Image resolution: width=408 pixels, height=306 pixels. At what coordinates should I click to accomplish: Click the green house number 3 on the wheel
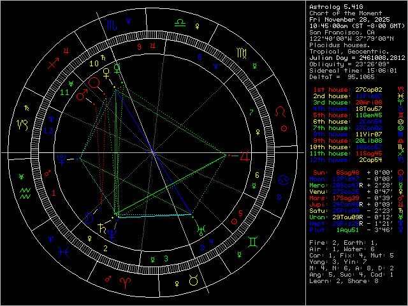[166, 259]
